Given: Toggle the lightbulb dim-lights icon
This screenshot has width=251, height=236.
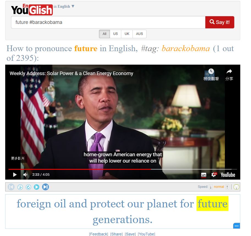Looking at the screenshot, I should (236, 187).
